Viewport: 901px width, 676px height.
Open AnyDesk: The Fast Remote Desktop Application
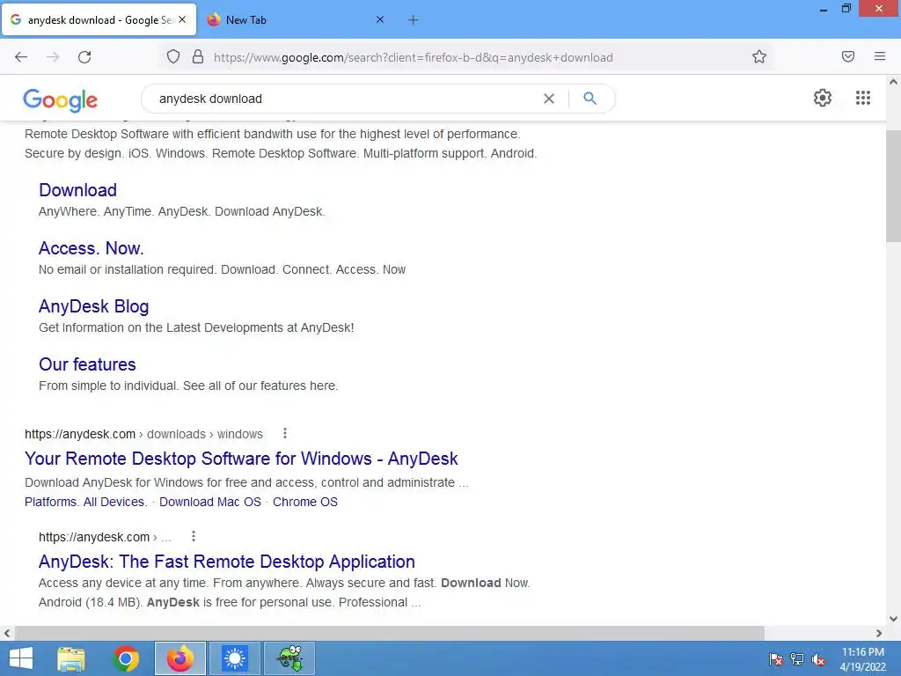click(x=226, y=562)
